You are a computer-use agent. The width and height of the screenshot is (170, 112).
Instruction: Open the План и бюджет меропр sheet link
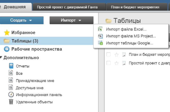(x=149, y=55)
